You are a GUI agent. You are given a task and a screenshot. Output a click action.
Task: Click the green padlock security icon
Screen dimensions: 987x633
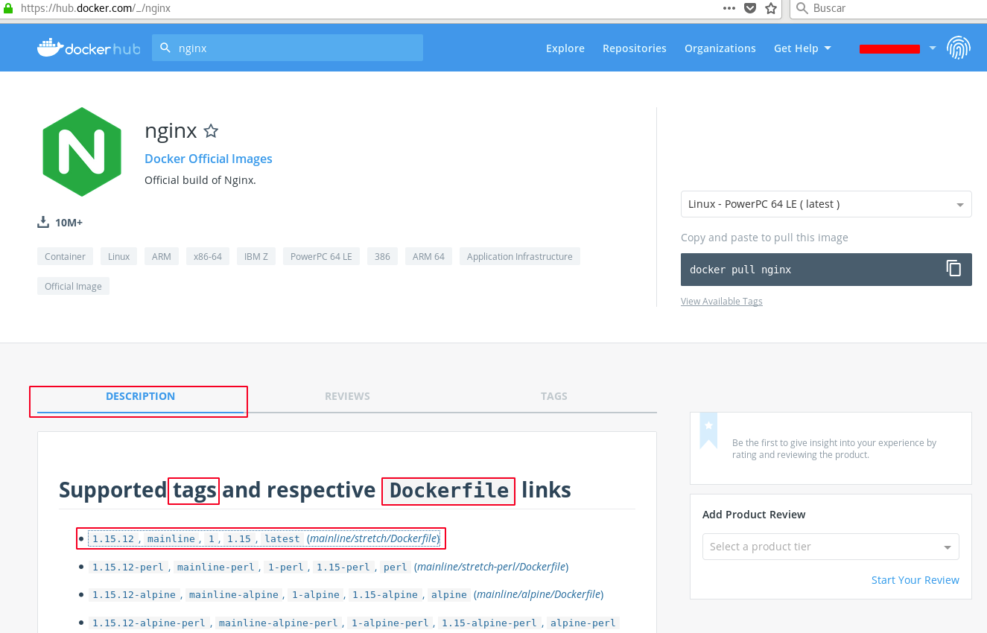point(7,8)
